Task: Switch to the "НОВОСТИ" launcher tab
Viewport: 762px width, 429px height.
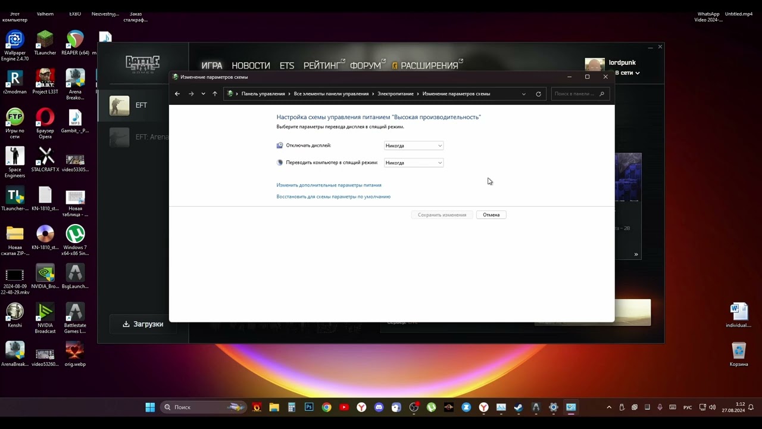Action: (251, 66)
